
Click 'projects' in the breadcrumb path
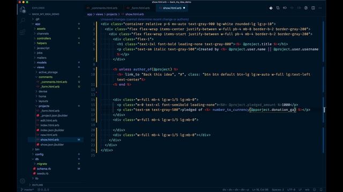tap(112, 14)
